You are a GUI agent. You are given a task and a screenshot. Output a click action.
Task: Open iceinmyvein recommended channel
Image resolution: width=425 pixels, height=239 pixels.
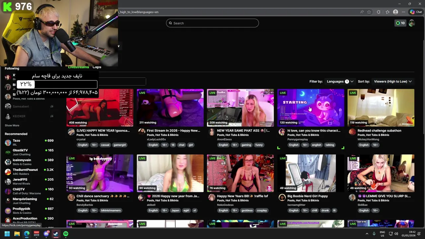[29, 162]
